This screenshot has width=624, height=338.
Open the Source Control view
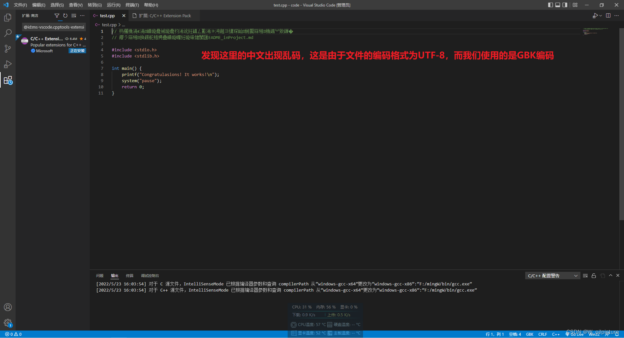[8, 49]
